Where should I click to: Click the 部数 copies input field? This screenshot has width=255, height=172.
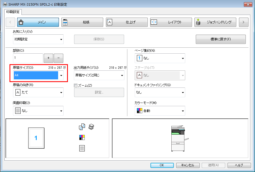click(x=28, y=58)
